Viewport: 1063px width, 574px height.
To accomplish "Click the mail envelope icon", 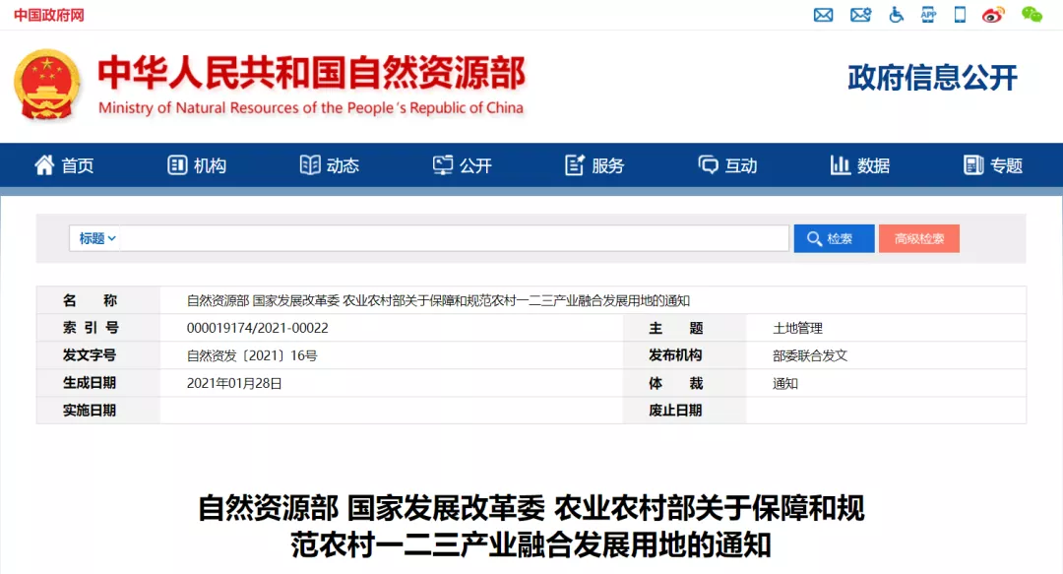I will [x=824, y=15].
